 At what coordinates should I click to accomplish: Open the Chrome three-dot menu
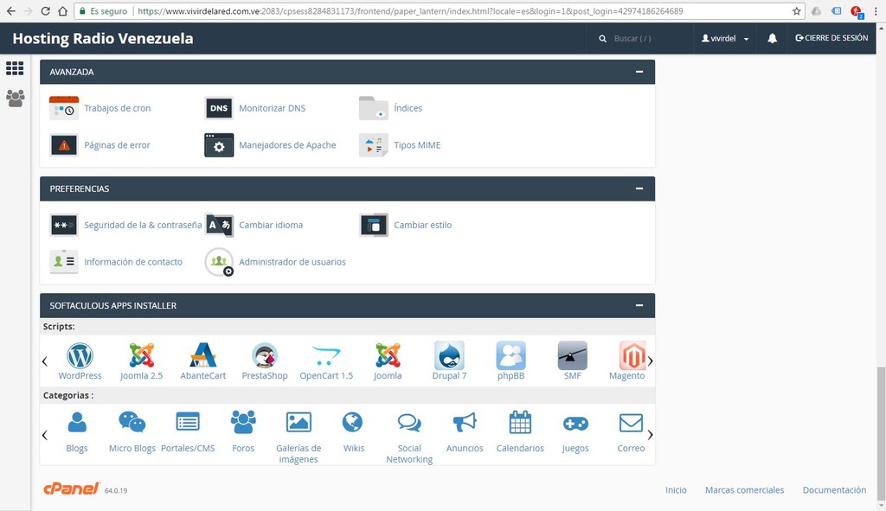(x=876, y=11)
